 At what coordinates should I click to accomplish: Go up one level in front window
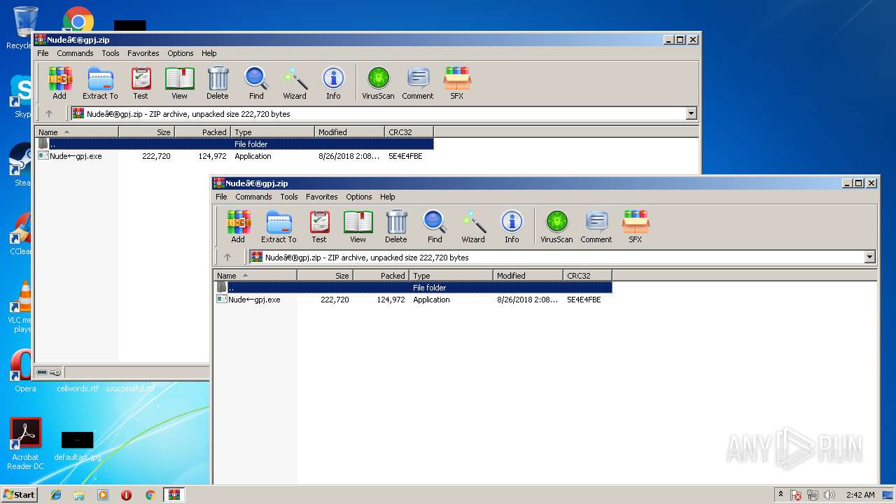pyautogui.click(x=227, y=257)
